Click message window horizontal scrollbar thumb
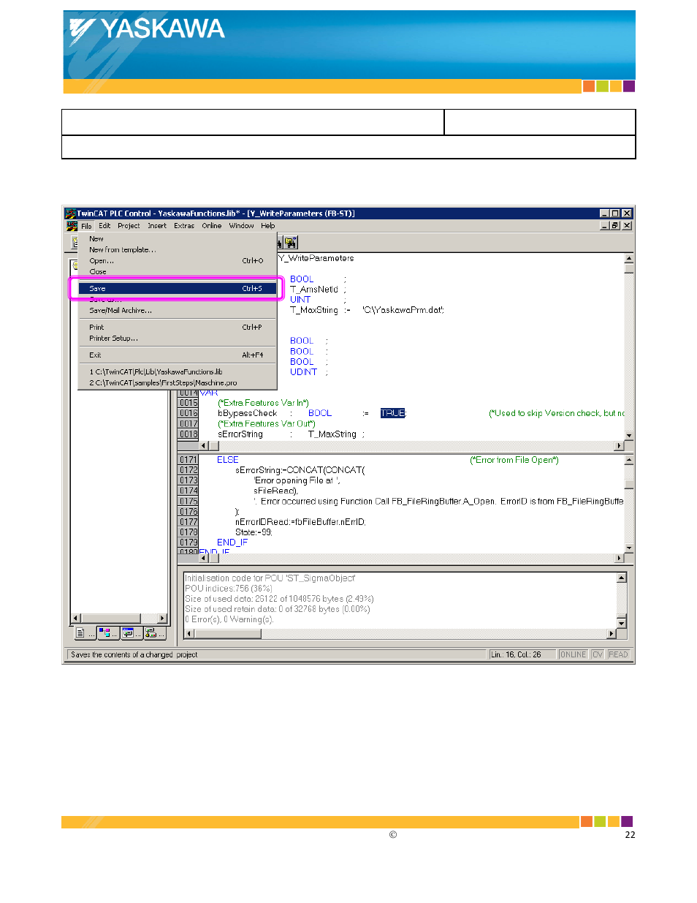The height and width of the screenshot is (903, 697). [227, 633]
